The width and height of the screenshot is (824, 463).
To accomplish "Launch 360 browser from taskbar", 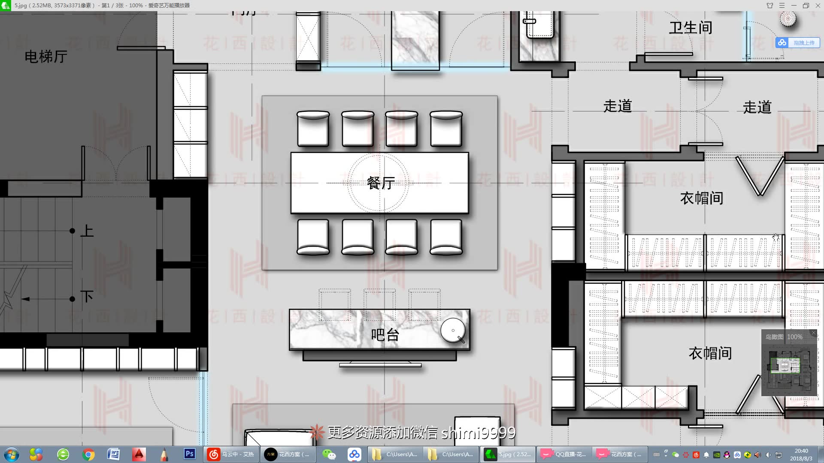I will click(x=63, y=454).
